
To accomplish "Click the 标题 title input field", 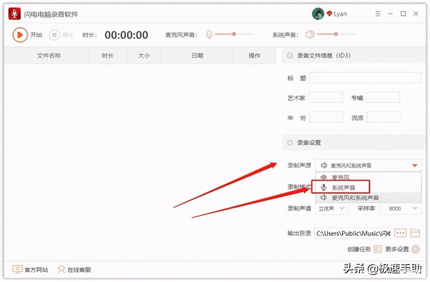I will click(x=365, y=78).
